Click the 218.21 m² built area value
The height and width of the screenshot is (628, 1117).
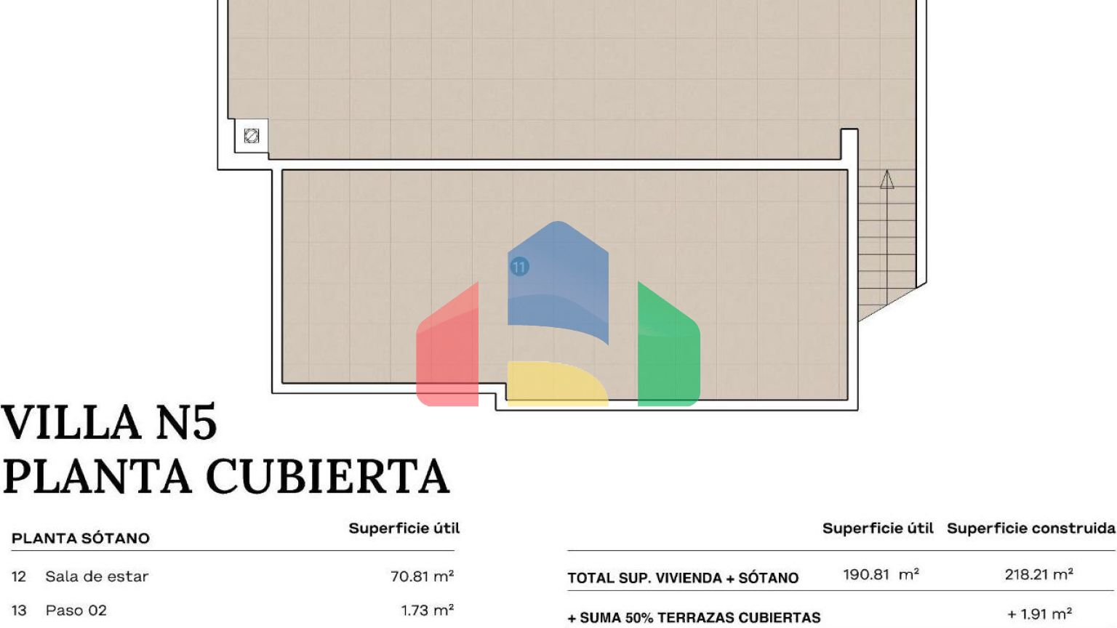click(x=1038, y=575)
